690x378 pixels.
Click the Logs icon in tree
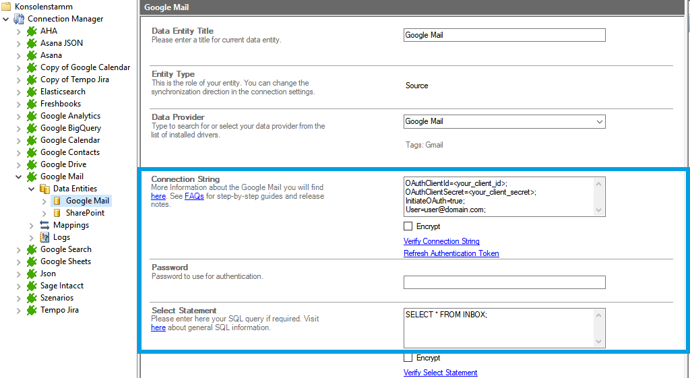tap(45, 237)
